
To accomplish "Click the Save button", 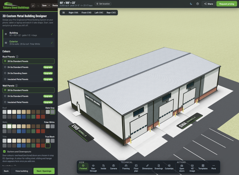I will [x=44, y=6].
